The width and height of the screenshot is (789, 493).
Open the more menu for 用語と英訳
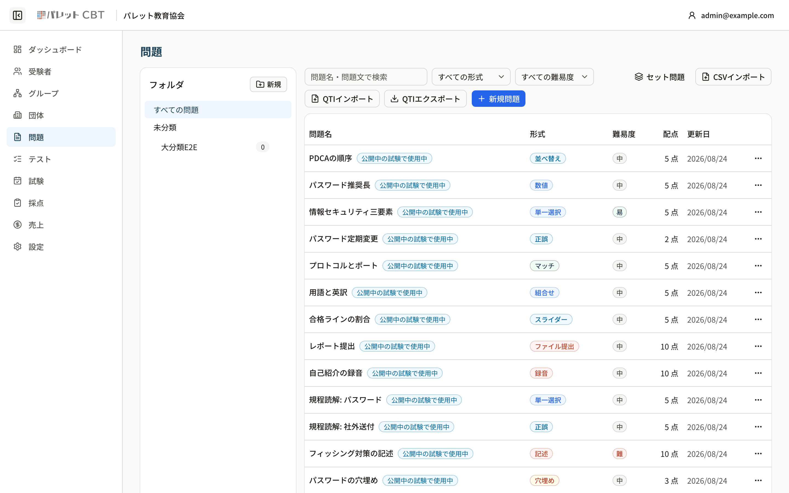(758, 293)
